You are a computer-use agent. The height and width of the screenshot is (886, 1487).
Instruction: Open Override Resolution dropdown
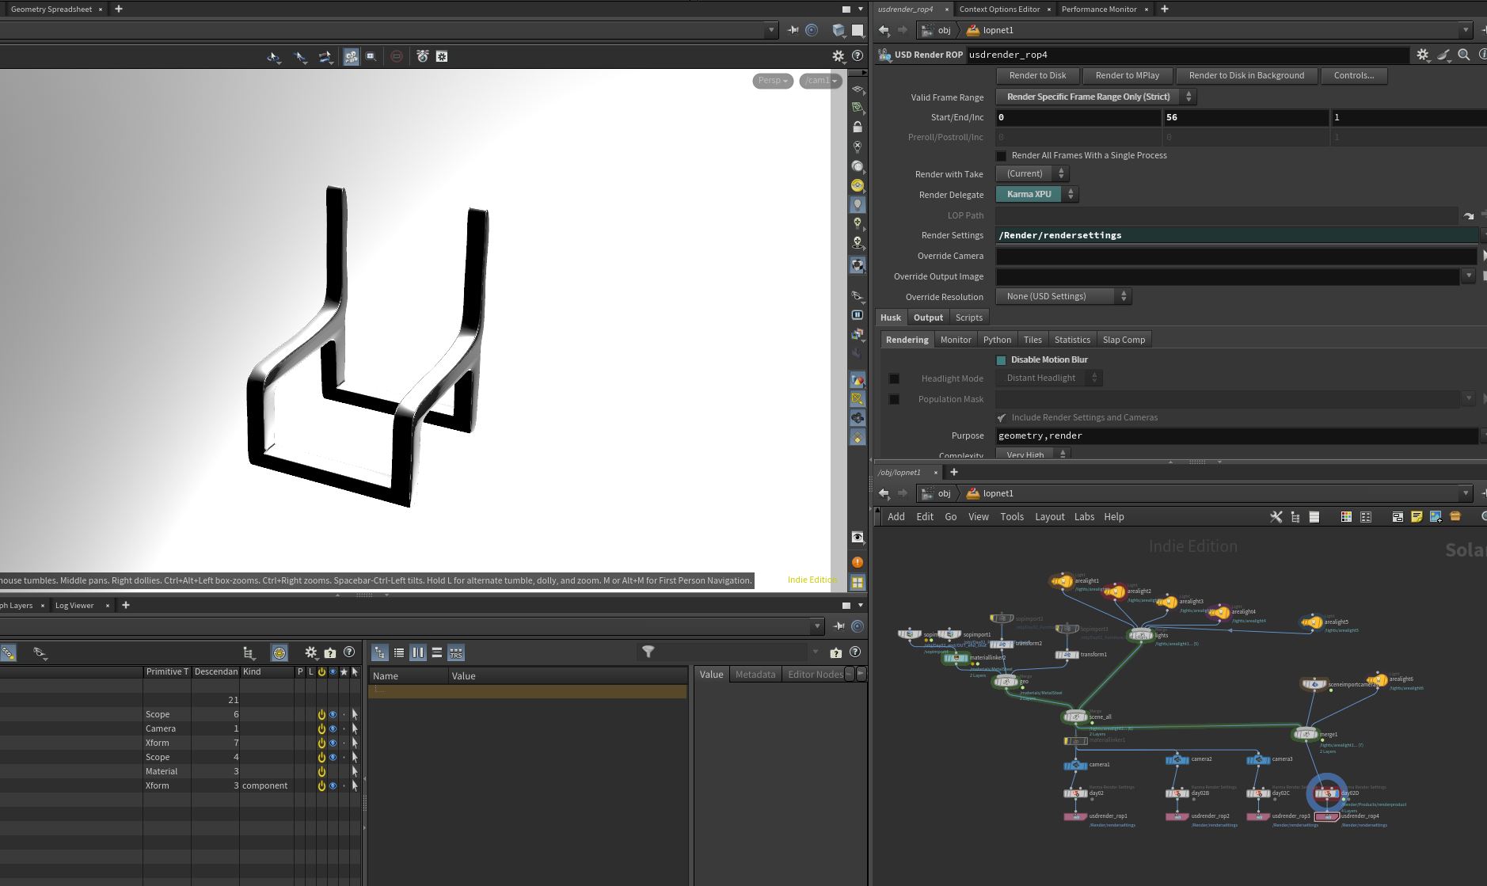1063,296
